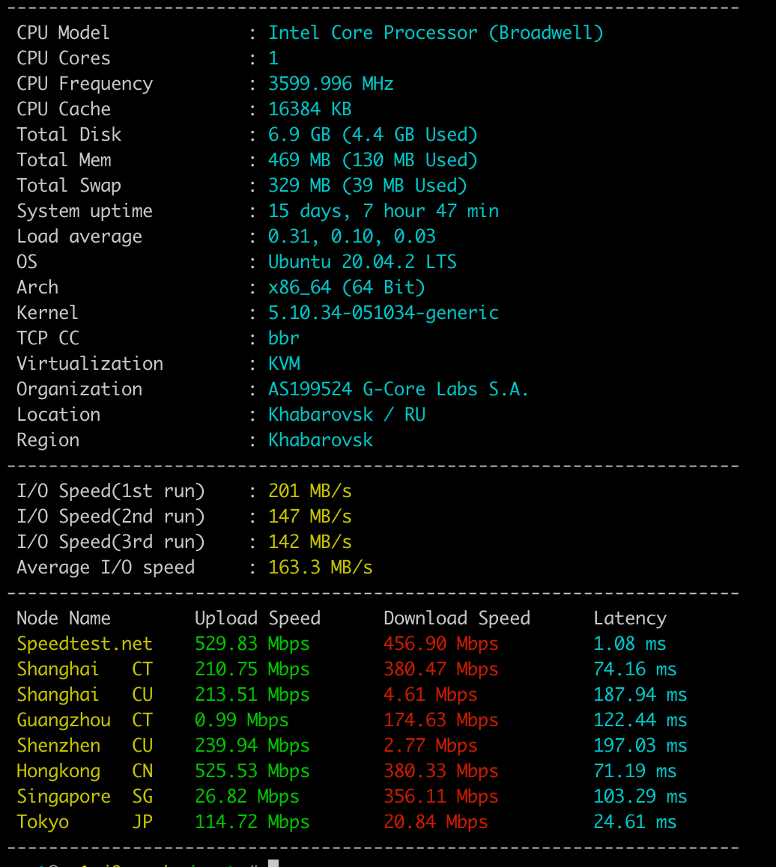776x867 pixels.
Task: Click the Virtualization value KVM
Action: 284,364
